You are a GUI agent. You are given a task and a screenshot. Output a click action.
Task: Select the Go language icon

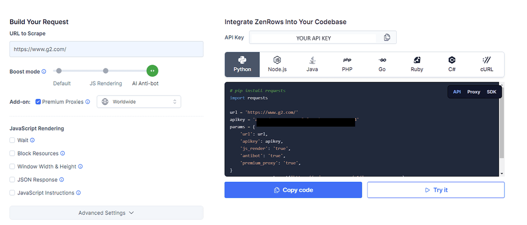point(382,60)
